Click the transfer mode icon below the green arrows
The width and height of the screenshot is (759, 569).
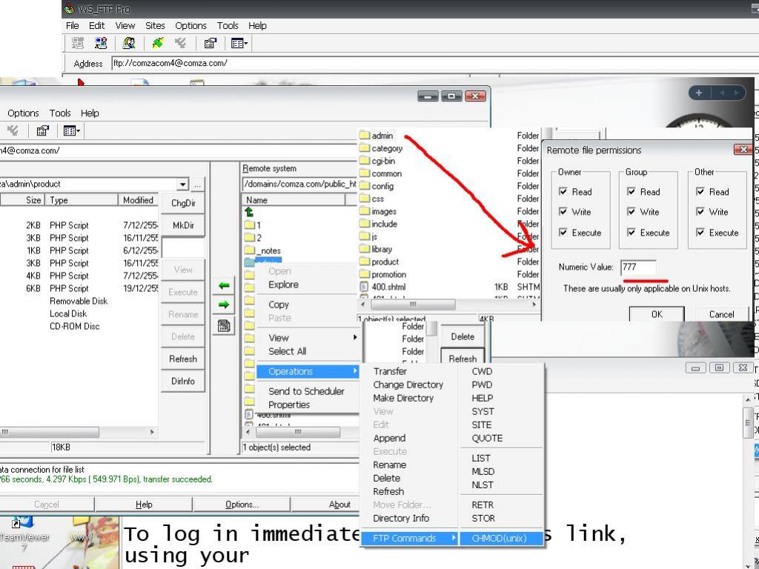pos(224,326)
